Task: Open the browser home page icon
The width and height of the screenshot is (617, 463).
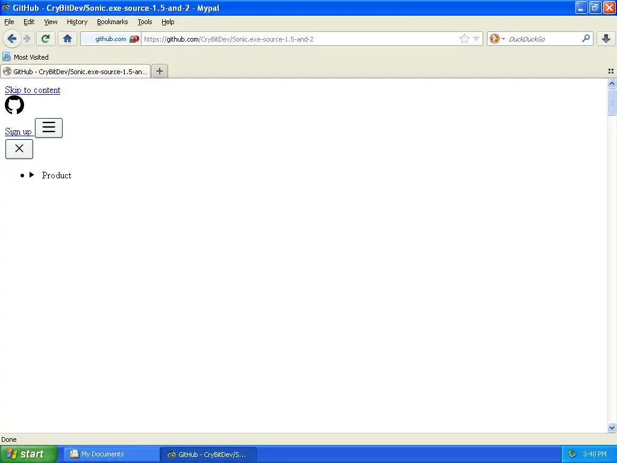Action: click(67, 39)
